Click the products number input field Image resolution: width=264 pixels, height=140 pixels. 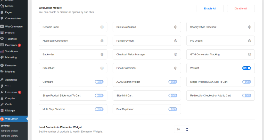click(179, 129)
